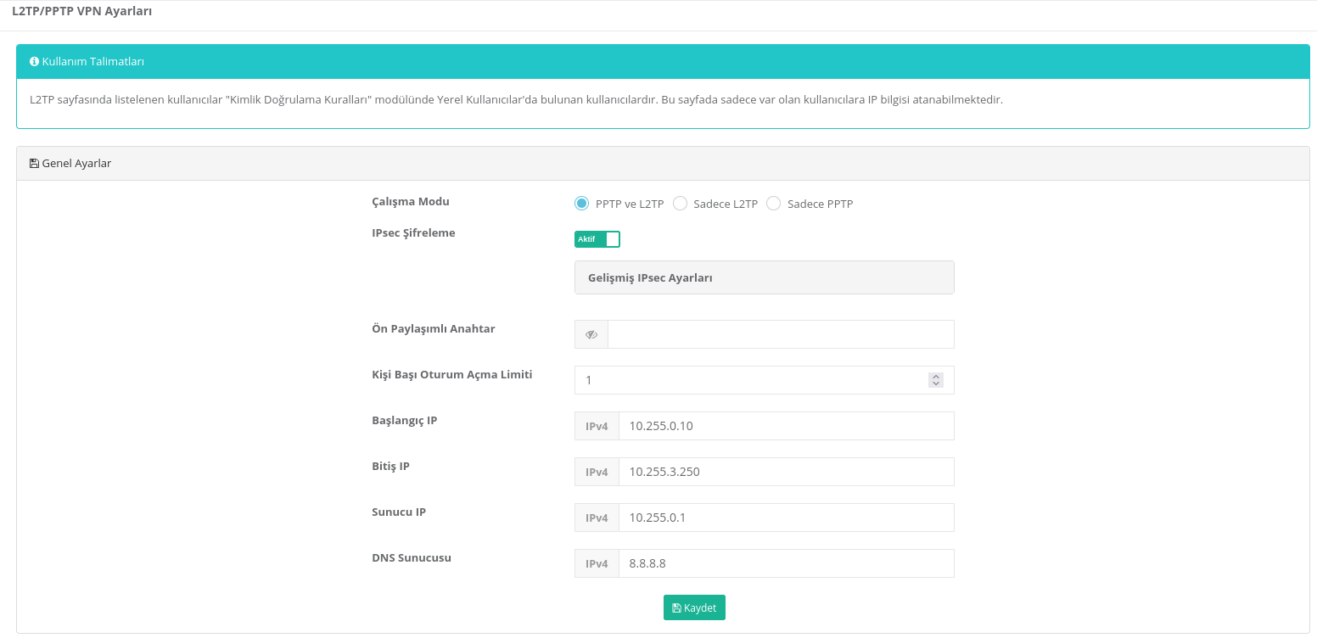Click the L2TP/PPTP VPN Ayarları page title
The width and height of the screenshot is (1317, 638).
pyautogui.click(x=82, y=11)
